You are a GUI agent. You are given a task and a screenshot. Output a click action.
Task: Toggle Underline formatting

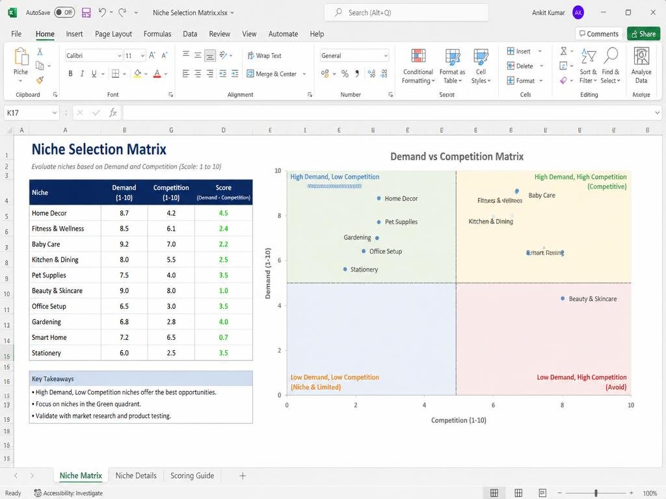click(x=94, y=74)
